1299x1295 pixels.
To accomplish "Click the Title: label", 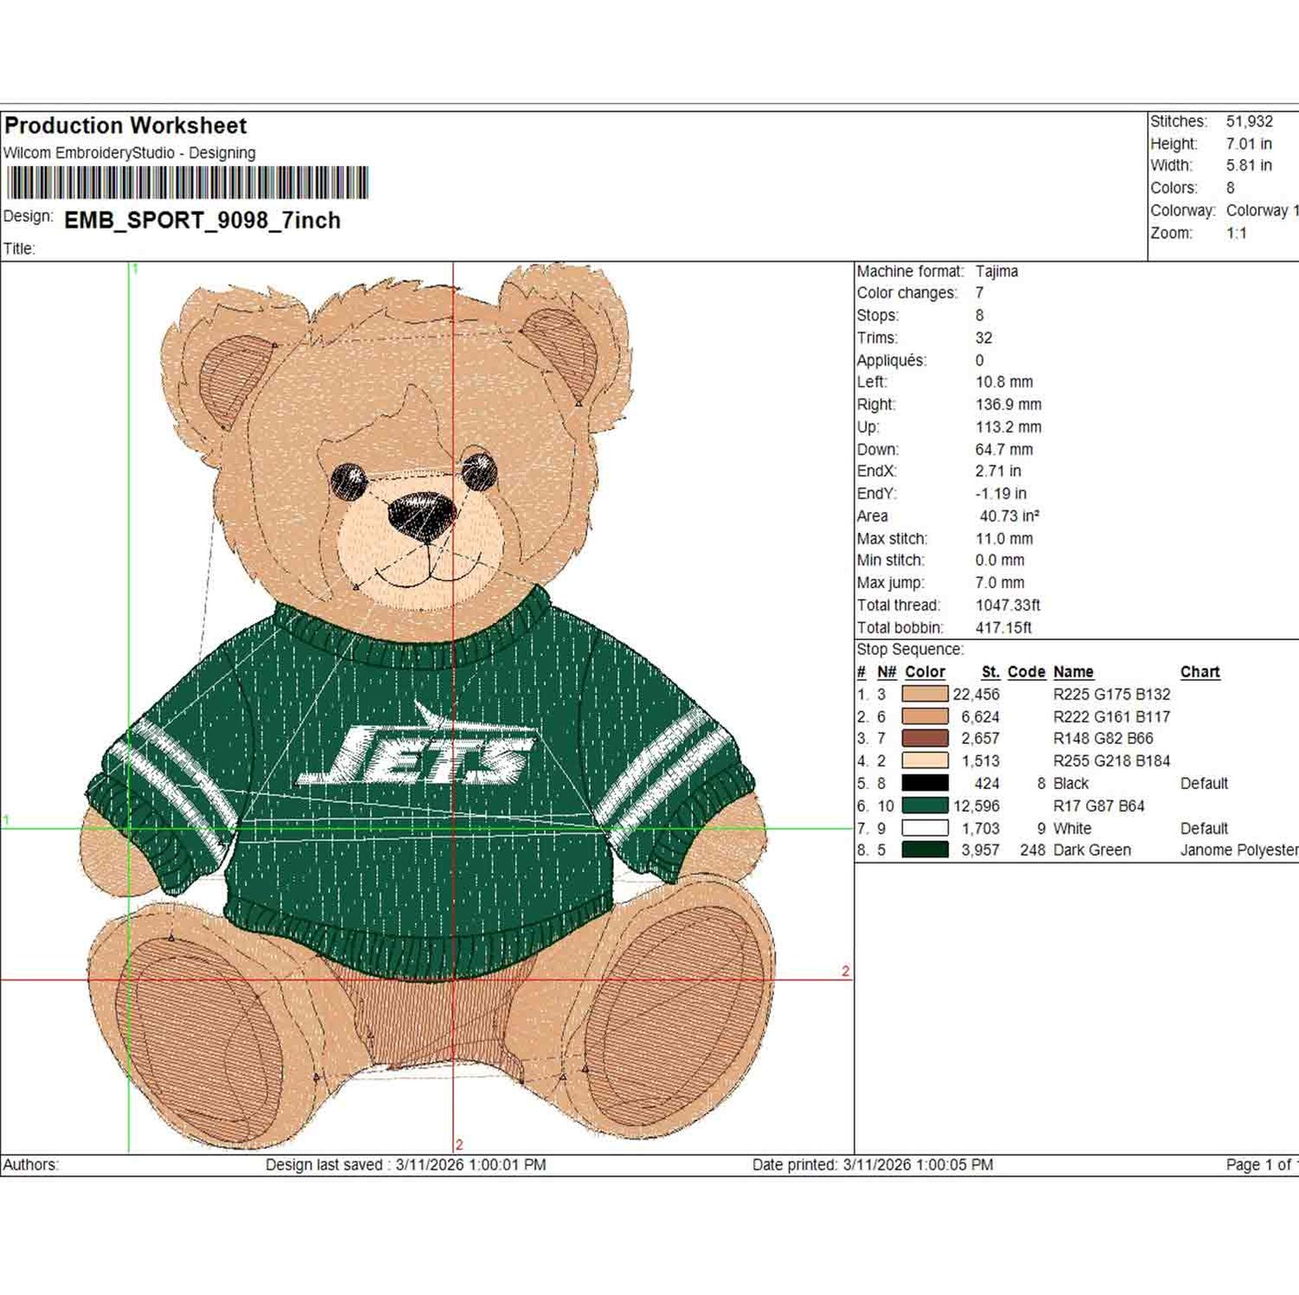I will pyautogui.click(x=19, y=249).
